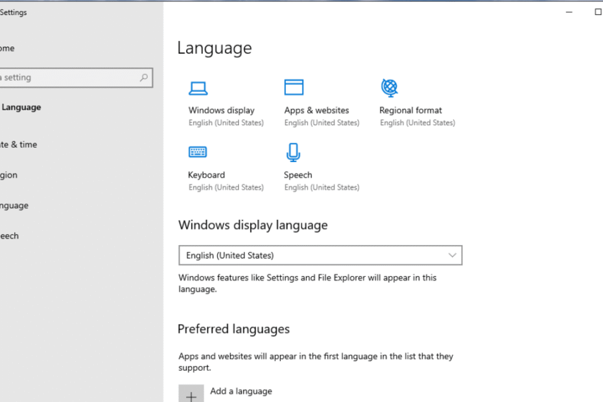The width and height of the screenshot is (603, 402).
Task: Click the Windows display laptop icon
Action: click(198, 88)
